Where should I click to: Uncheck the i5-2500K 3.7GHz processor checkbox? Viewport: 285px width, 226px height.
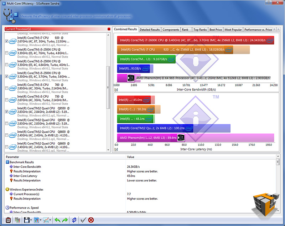6,76
